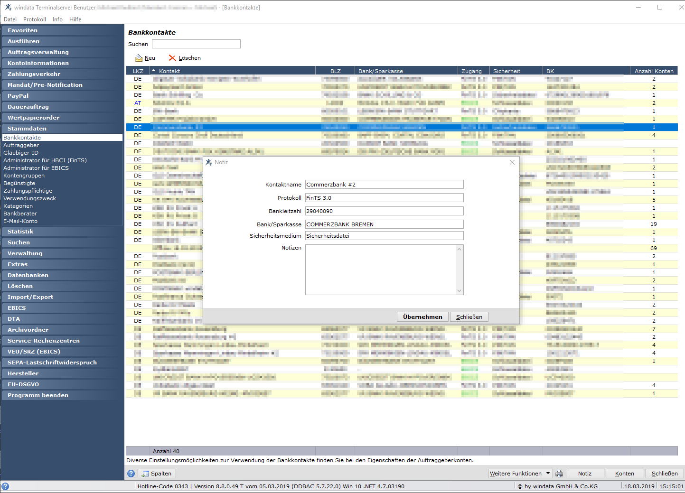The height and width of the screenshot is (493, 685).
Task: Expand the Favoriten sidebar section
Action: point(62,30)
